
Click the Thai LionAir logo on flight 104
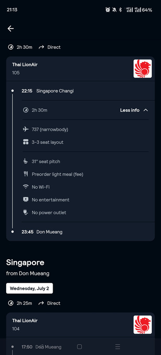point(142,325)
